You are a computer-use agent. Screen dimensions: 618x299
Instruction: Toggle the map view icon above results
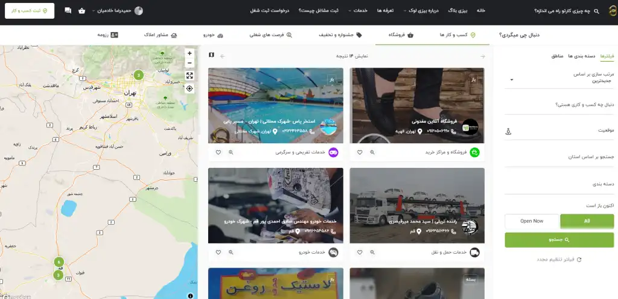click(x=211, y=55)
